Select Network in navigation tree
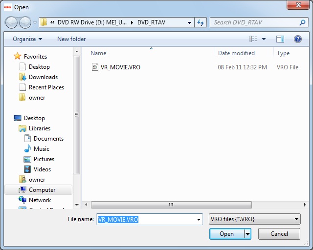 [40, 200]
